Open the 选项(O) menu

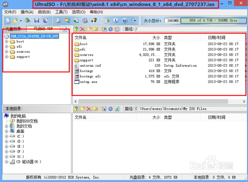tap(79, 12)
